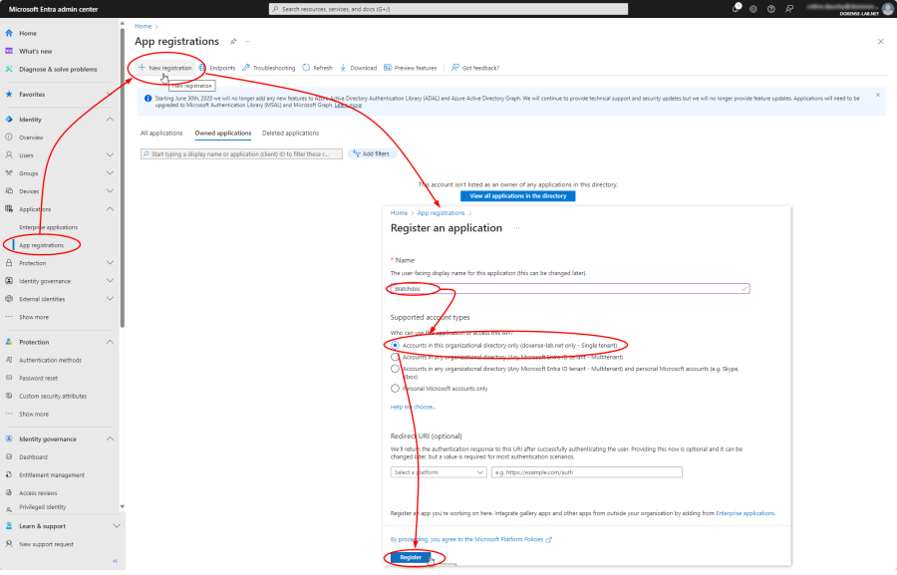Select Personal Microsoft accounts only option
The width and height of the screenshot is (897, 575).
click(396, 388)
